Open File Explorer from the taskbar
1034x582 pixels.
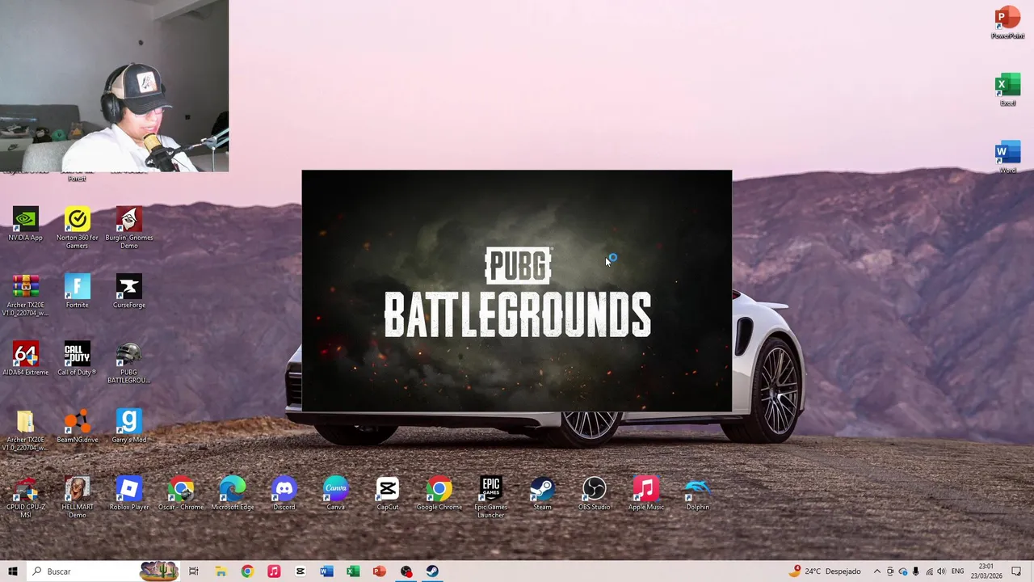(221, 571)
